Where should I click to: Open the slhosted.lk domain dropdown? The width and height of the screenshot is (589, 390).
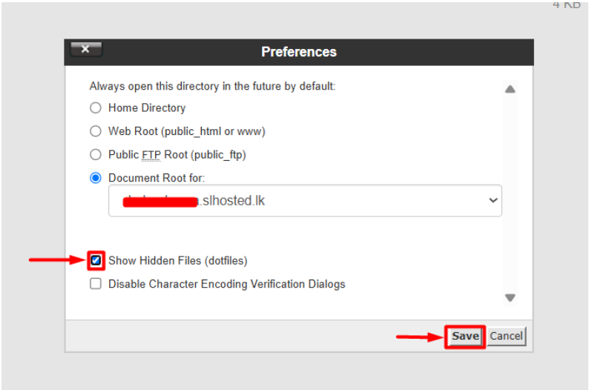pos(305,200)
